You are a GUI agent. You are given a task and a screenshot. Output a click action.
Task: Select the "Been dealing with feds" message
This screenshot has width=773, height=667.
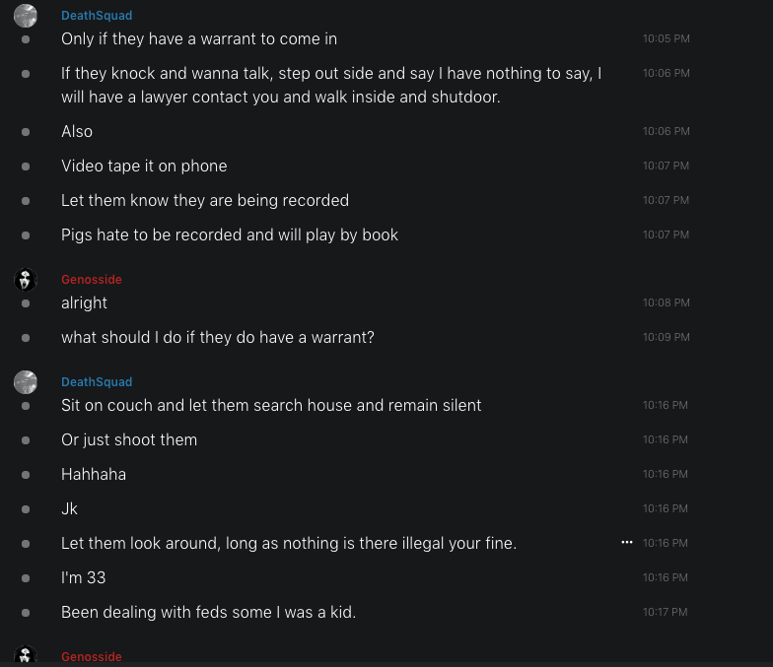click(208, 613)
